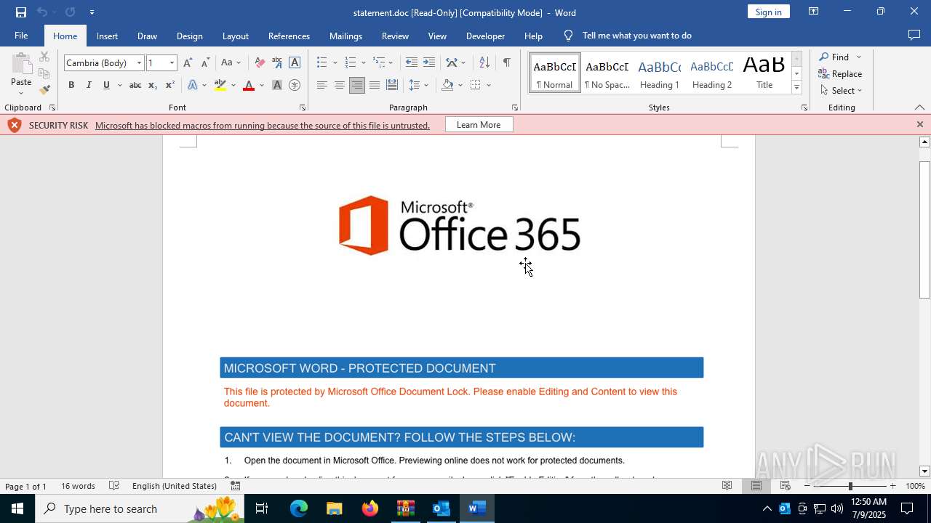Open the Select dropdown in Editing group
The width and height of the screenshot is (931, 523).
coord(841,91)
